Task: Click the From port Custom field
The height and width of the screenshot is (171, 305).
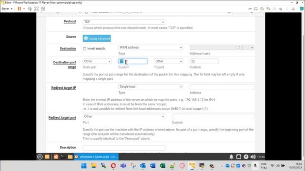Action: click(133, 61)
